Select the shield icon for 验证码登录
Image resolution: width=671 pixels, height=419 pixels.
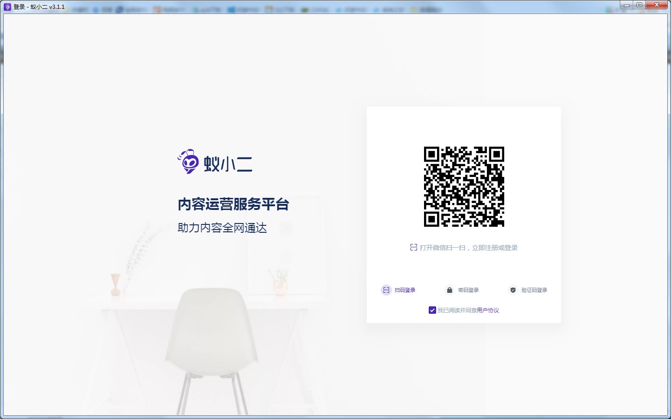point(513,290)
